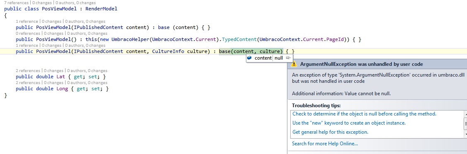
Task: Open 'Check to determine if the object is null' tip
Action: (364, 114)
